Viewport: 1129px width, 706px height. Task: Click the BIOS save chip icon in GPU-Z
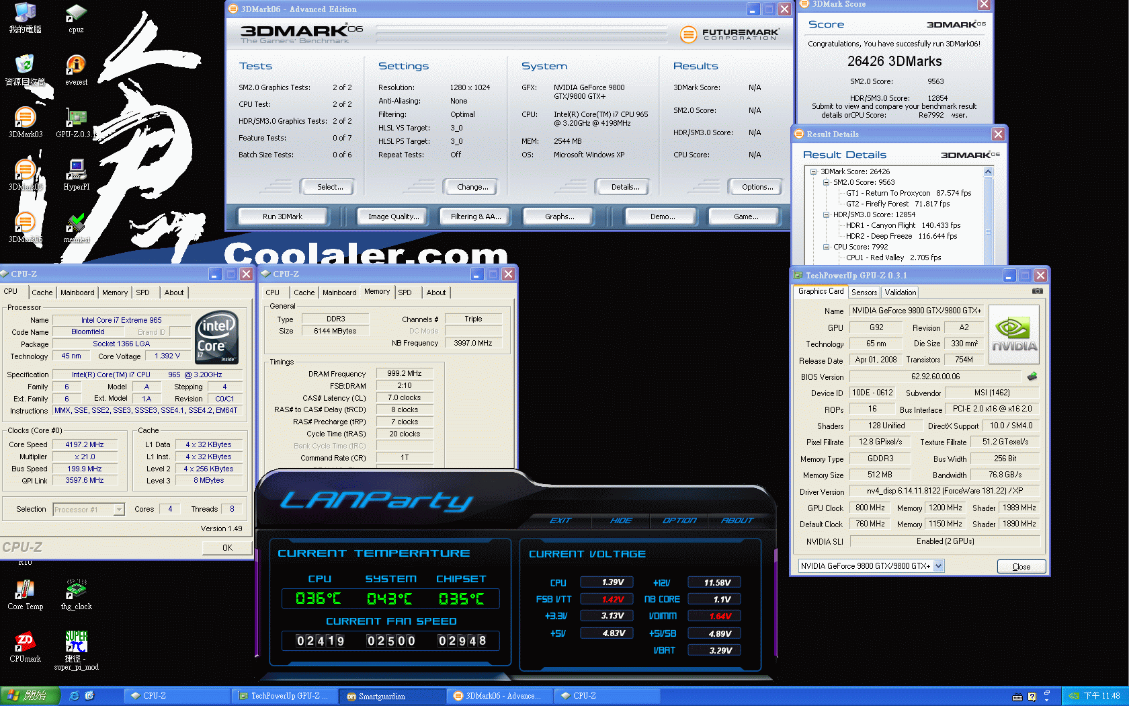(x=1032, y=376)
